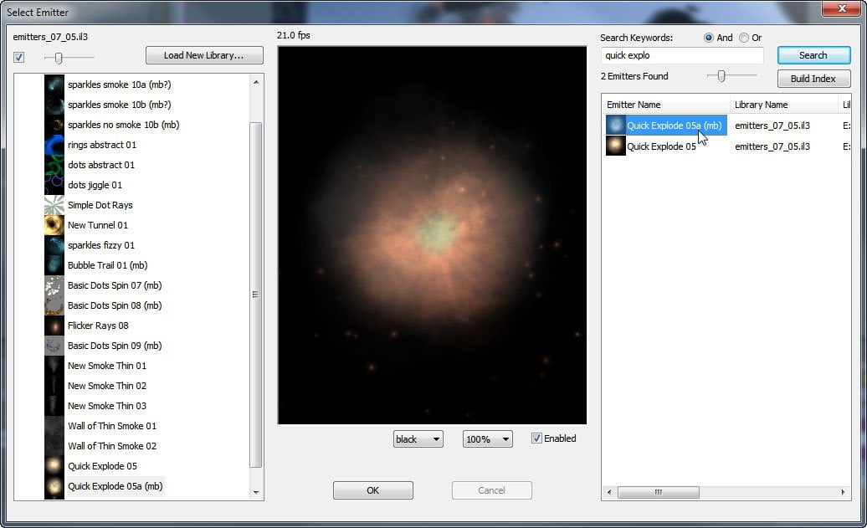Pick the New Smoke Thin 03 icon
This screenshot has height=528, width=867.
[54, 406]
